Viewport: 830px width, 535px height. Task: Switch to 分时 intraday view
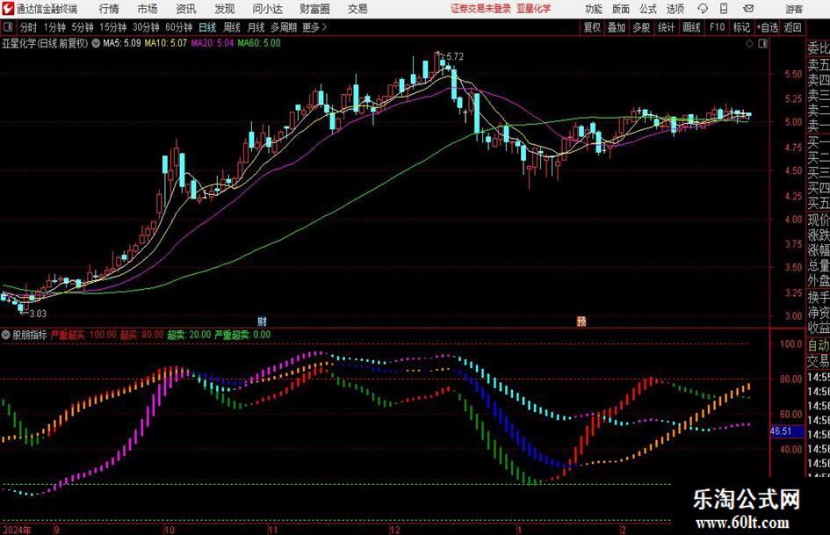(29, 27)
